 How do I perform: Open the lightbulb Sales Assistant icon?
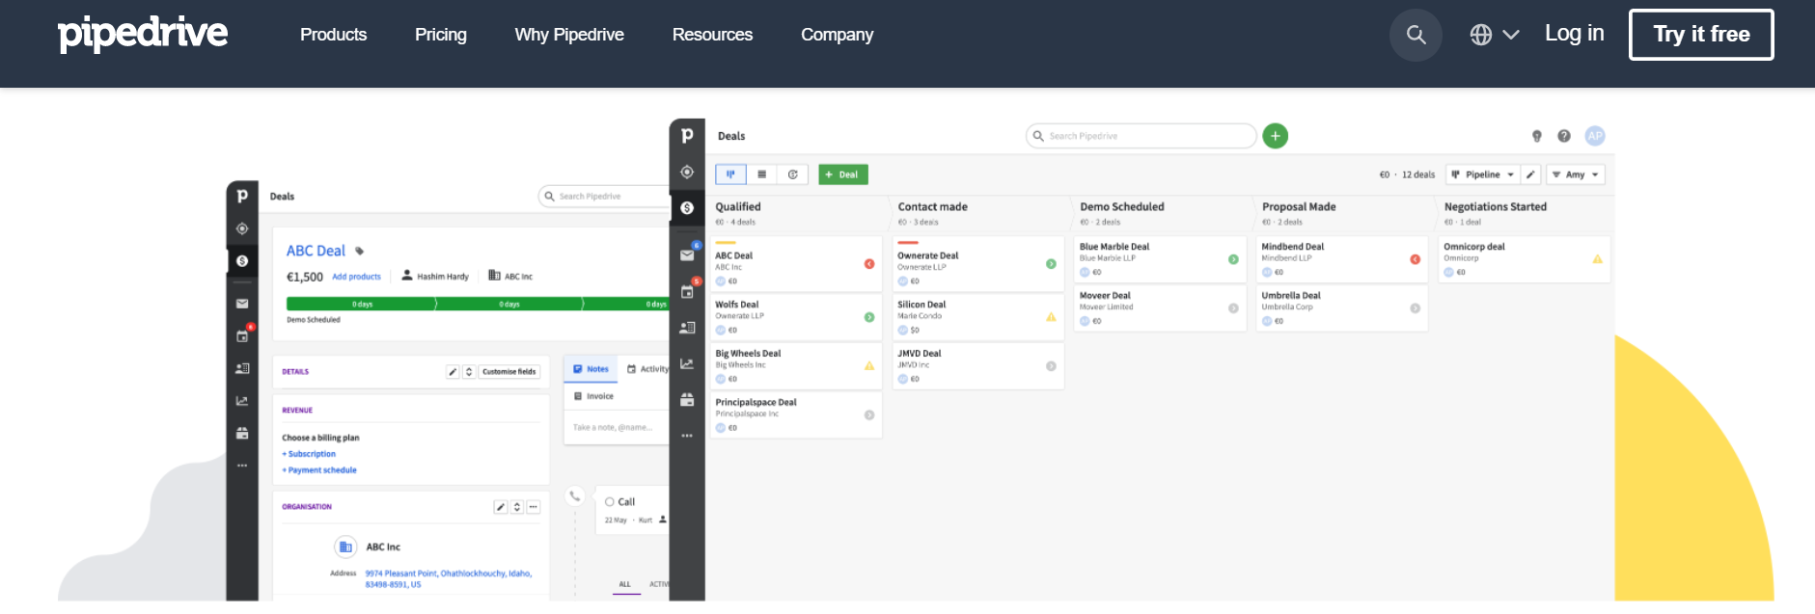click(x=1537, y=136)
